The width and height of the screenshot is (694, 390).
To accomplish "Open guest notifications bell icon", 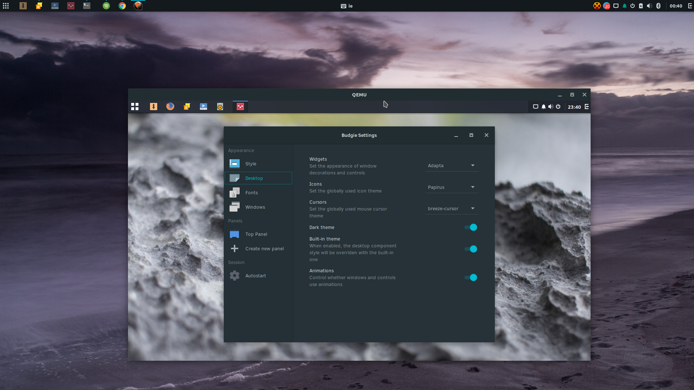I will [543, 107].
